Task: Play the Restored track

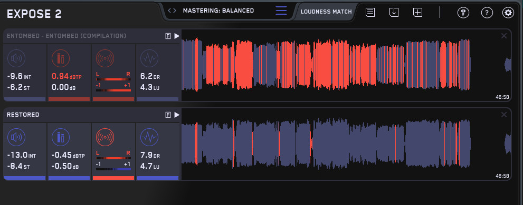Action: pos(177,115)
